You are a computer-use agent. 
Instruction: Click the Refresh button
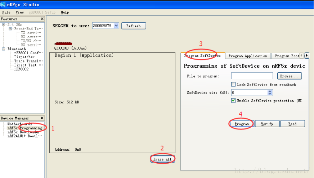(134, 26)
